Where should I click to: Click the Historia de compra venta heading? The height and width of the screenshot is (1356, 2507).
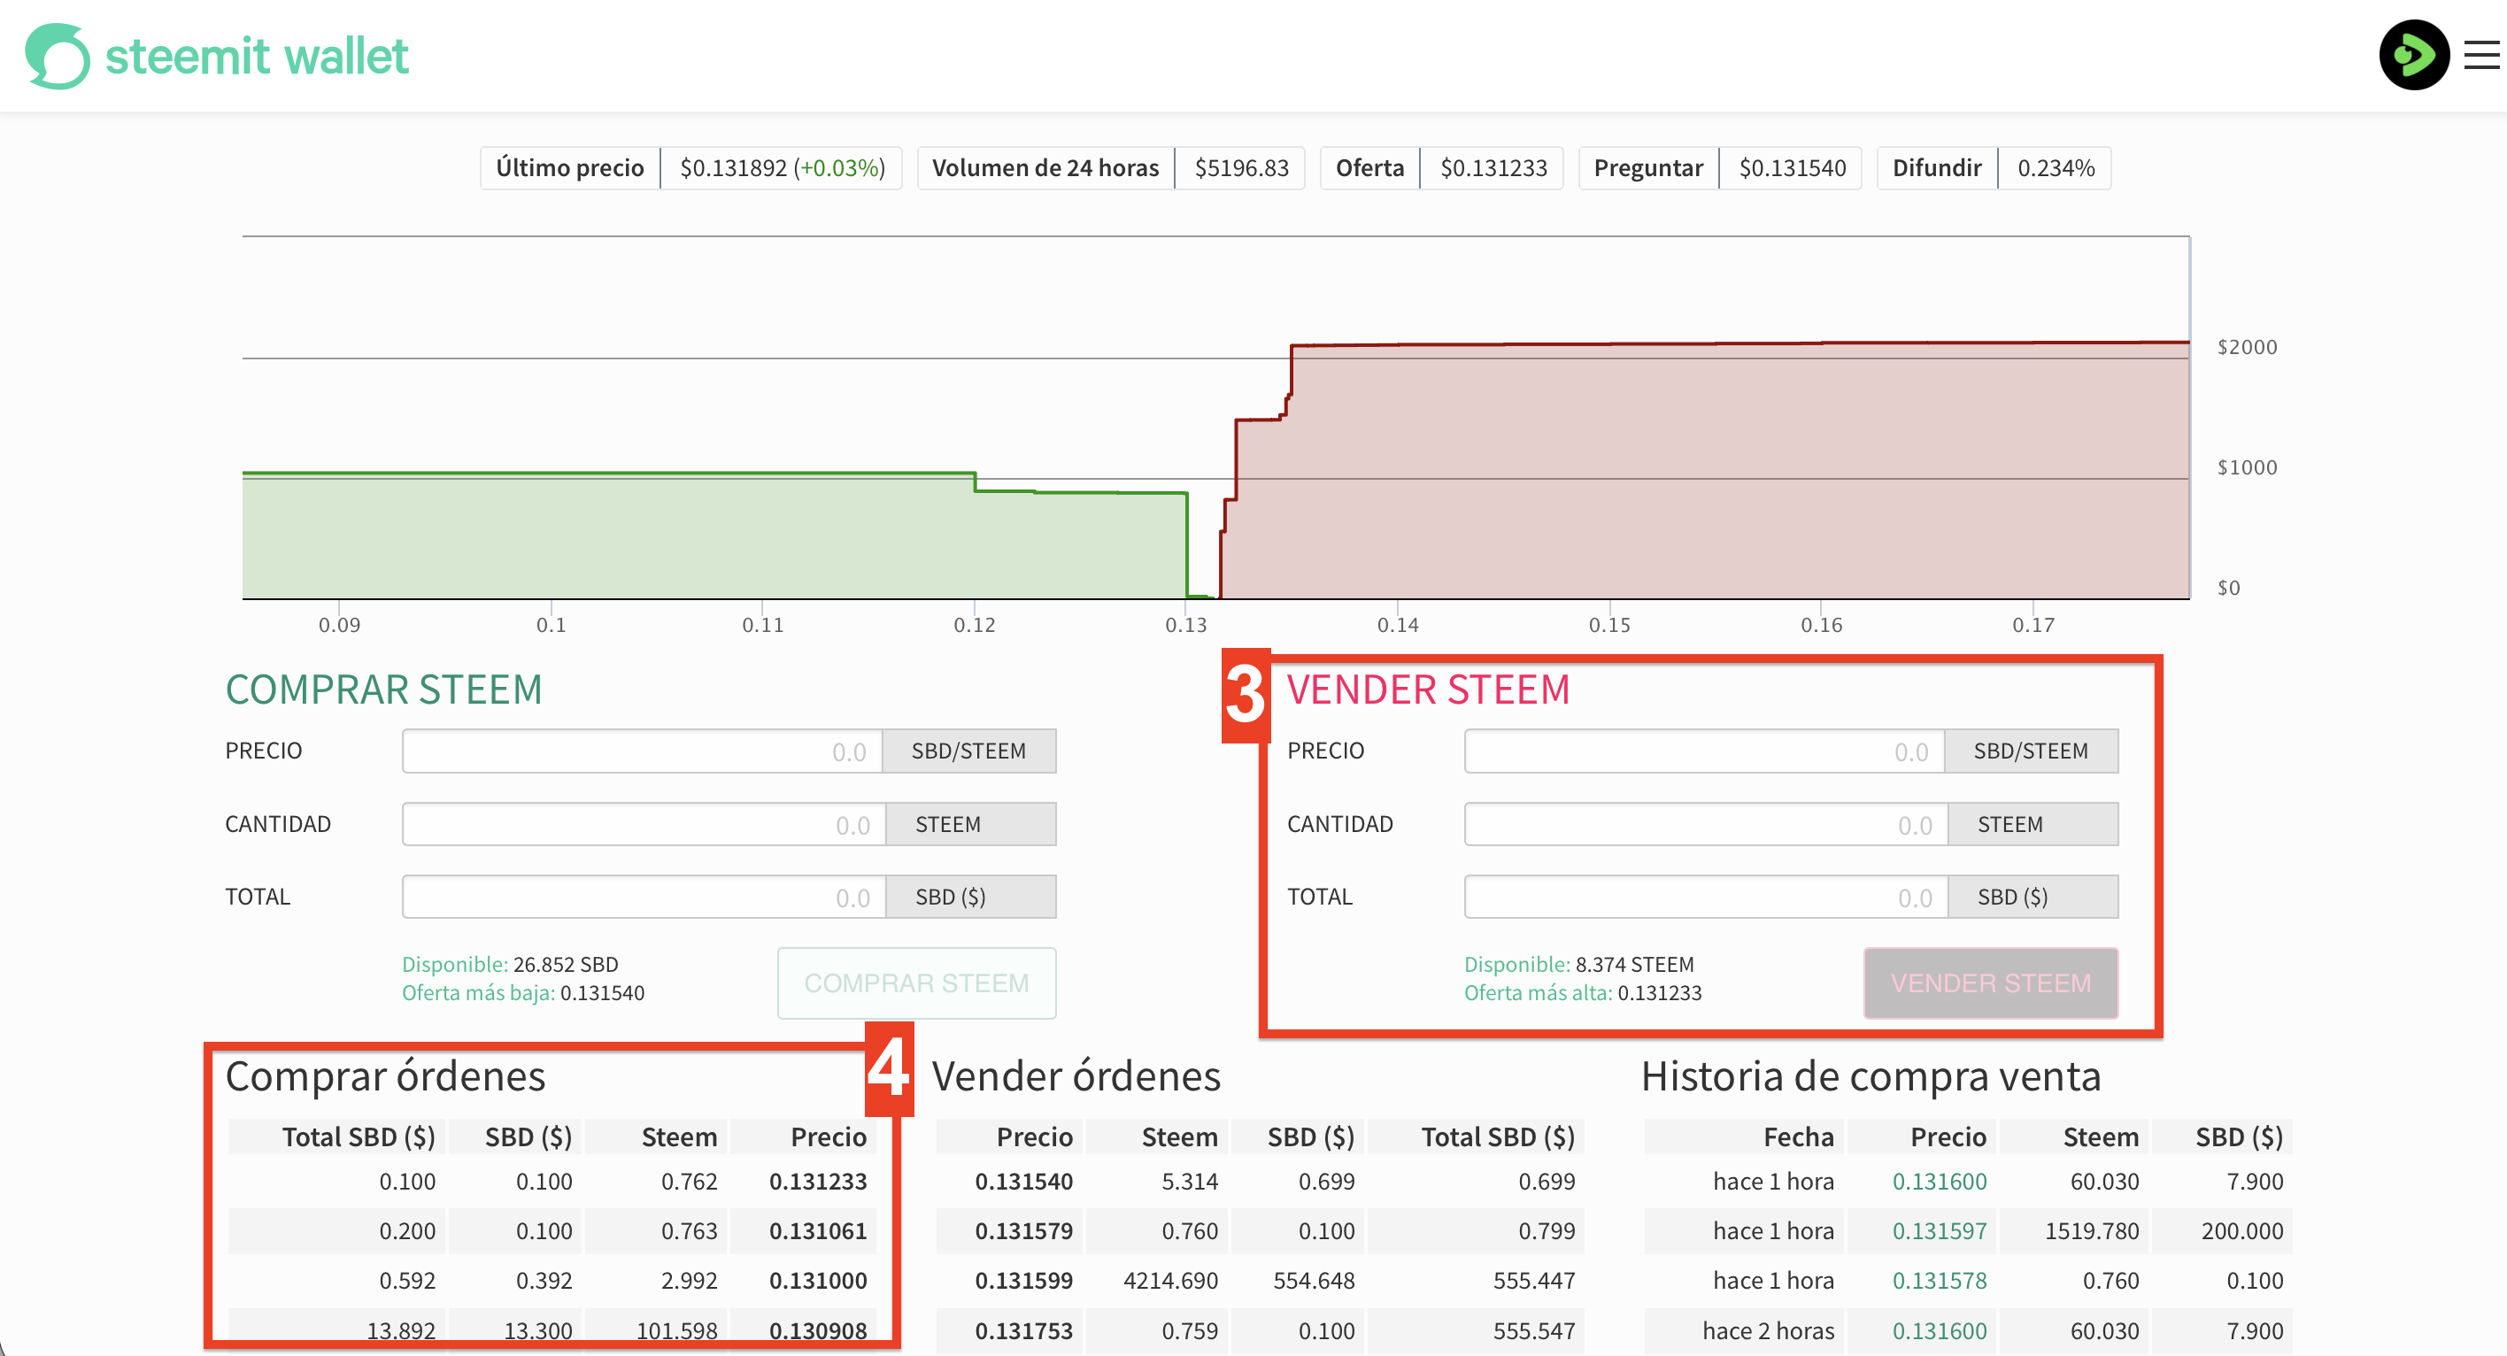[x=1871, y=1075]
